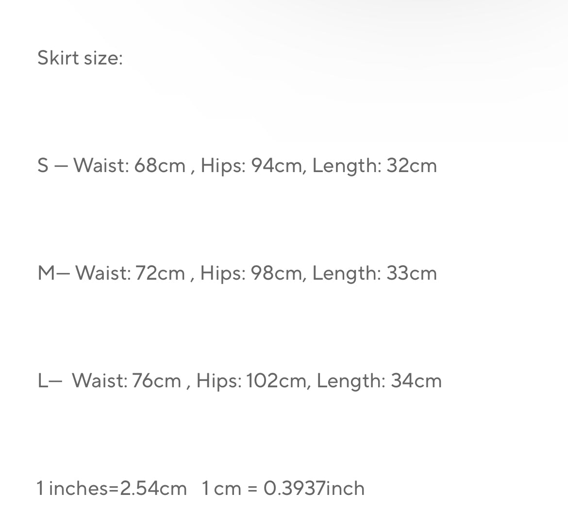568x508 pixels.
Task: Click the size S label
Action: 43,166
